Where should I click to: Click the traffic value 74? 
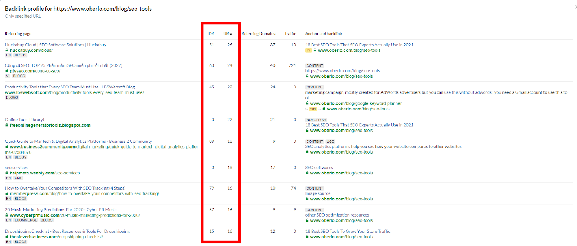coord(294,188)
